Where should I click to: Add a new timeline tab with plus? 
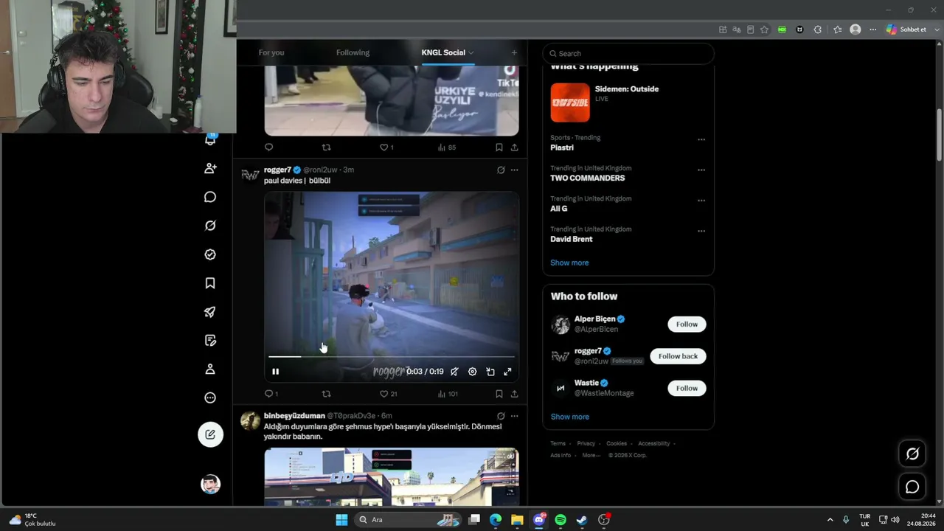[x=514, y=52]
